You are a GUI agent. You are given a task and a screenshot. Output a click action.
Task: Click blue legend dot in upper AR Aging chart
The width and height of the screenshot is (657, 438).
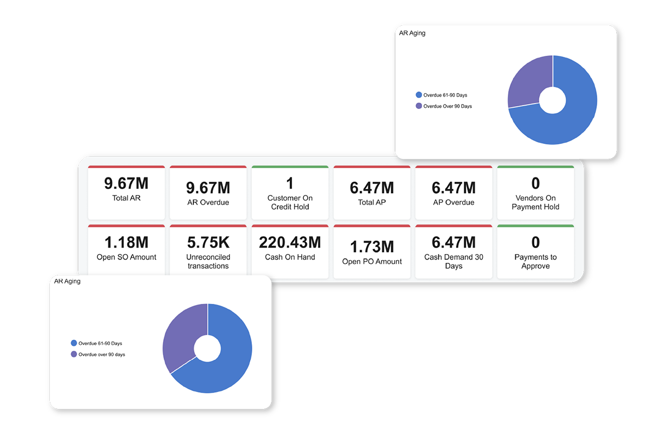click(x=419, y=95)
